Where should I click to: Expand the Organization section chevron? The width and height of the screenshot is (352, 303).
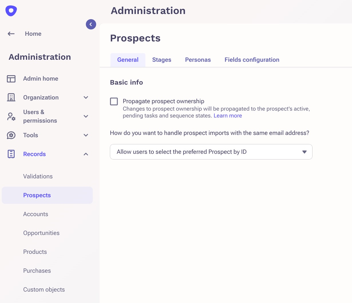coord(86,97)
